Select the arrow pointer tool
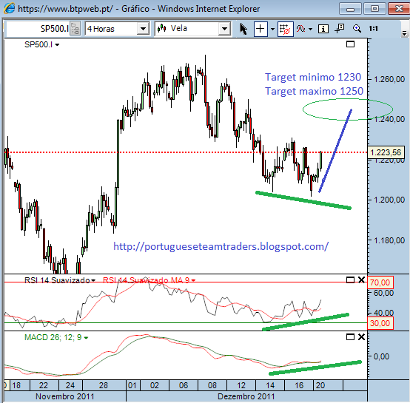The width and height of the screenshot is (410, 403). coord(243,29)
